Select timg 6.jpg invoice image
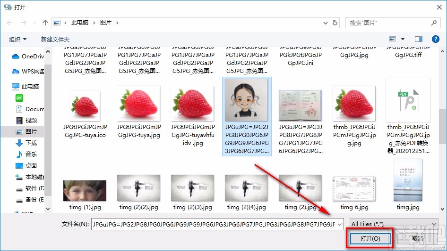The image size is (447, 251). click(x=354, y=193)
